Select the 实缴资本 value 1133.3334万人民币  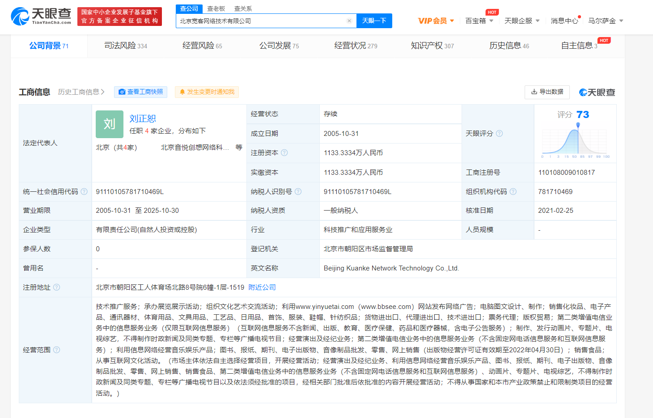[x=353, y=173]
